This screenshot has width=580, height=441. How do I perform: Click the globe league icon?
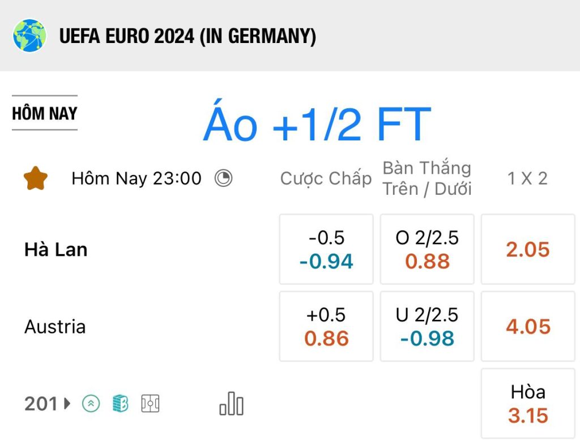(29, 36)
